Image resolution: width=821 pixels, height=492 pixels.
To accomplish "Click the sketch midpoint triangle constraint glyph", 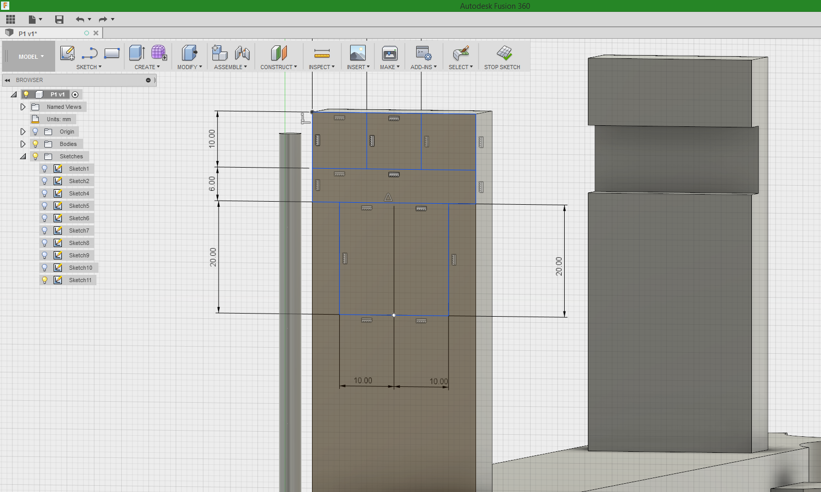I will 388,197.
